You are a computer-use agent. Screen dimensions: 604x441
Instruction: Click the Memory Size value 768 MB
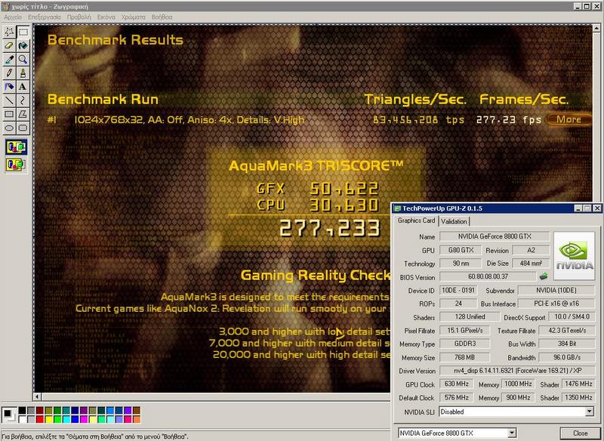coord(464,357)
